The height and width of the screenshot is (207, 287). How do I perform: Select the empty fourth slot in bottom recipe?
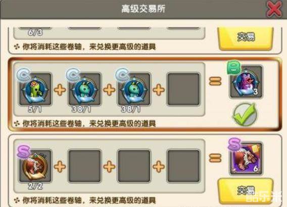point(183,166)
